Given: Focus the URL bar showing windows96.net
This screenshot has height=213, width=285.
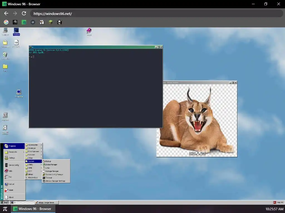Looking at the screenshot, I should coord(157,14).
